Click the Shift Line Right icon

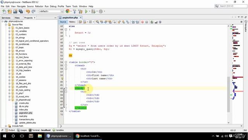137,22
